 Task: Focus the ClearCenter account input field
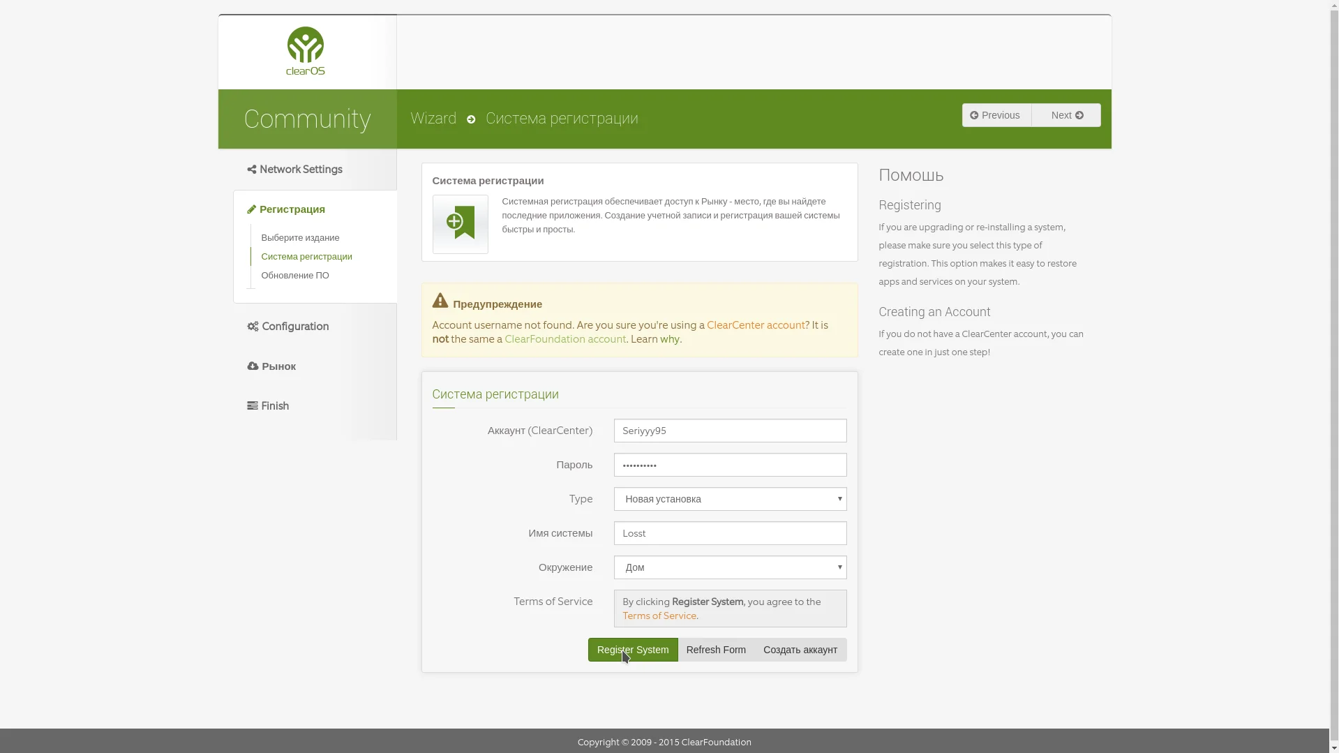[730, 431]
